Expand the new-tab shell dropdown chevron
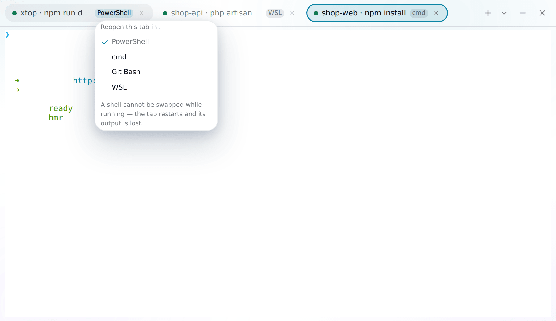Viewport: 556px width, 321px height. (504, 13)
